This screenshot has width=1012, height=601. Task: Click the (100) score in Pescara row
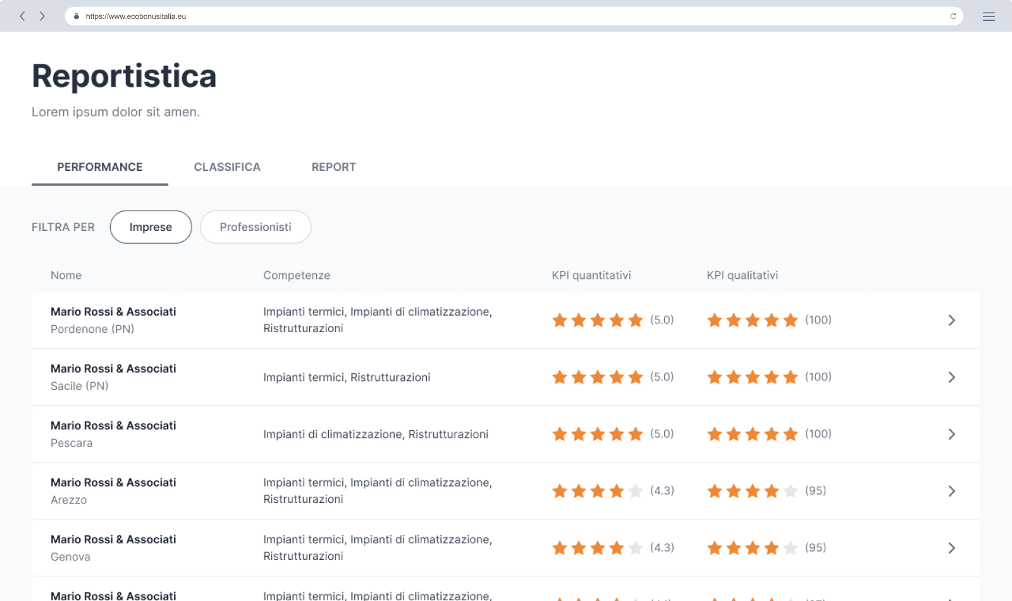click(818, 434)
